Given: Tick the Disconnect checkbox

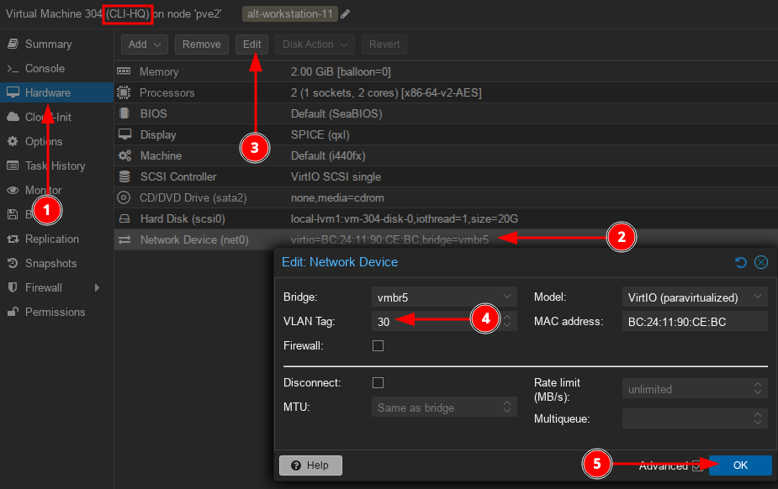Looking at the screenshot, I should tap(378, 382).
